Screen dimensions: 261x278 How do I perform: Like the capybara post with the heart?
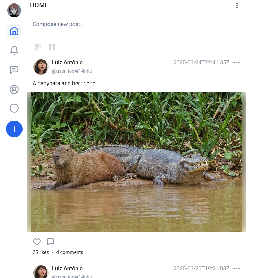pyautogui.click(x=37, y=242)
